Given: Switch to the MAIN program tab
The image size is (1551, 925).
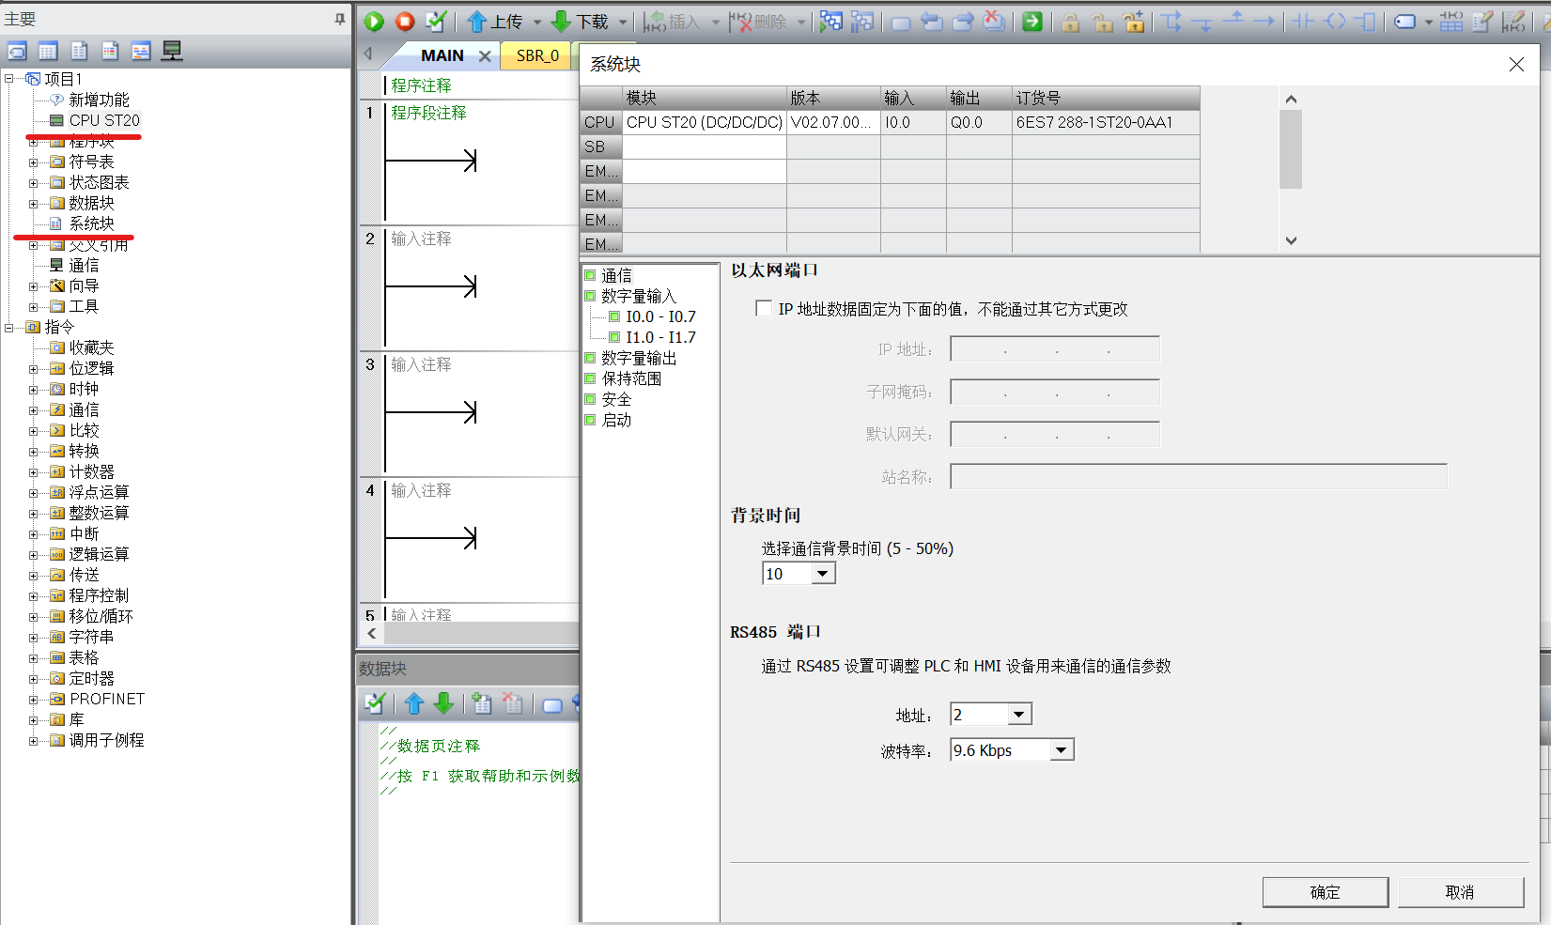Looking at the screenshot, I should (x=442, y=55).
